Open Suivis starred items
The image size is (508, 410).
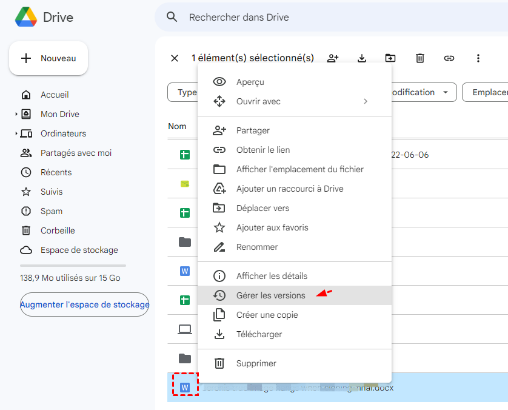pyautogui.click(x=52, y=192)
